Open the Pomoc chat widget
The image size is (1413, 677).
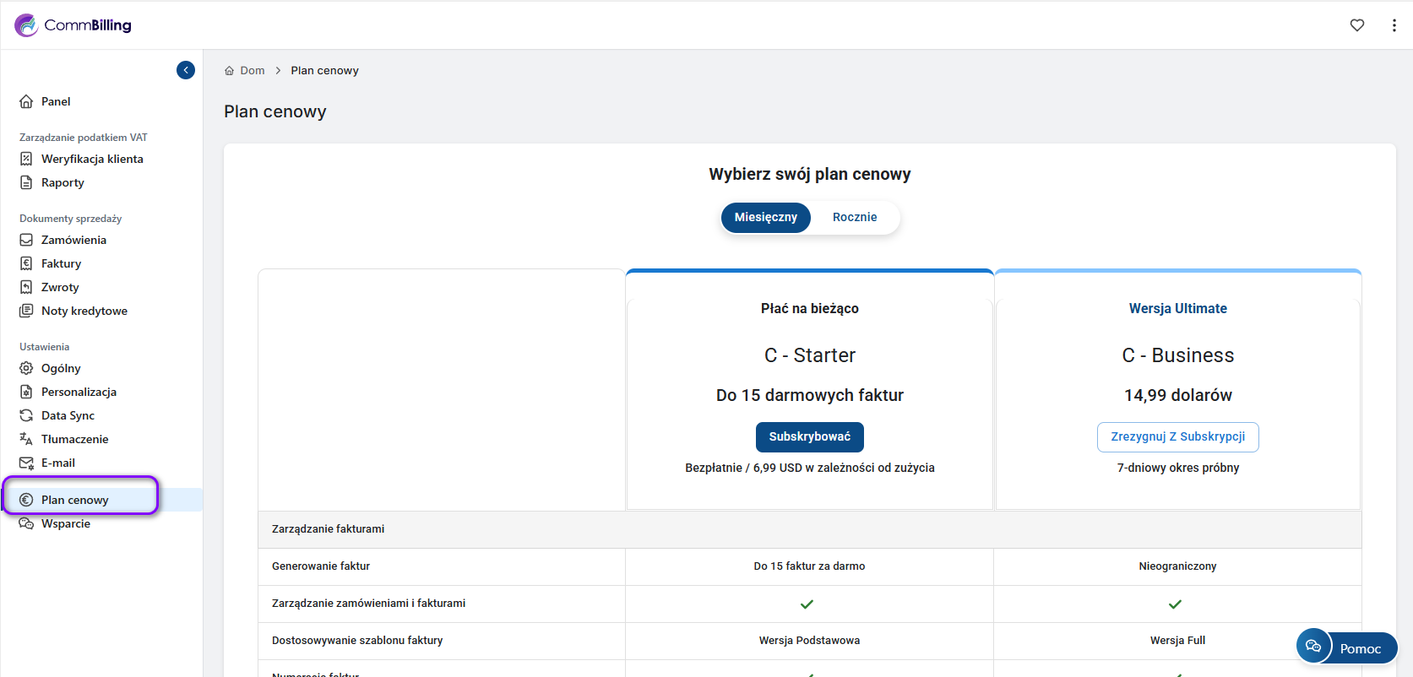[x=1347, y=647]
